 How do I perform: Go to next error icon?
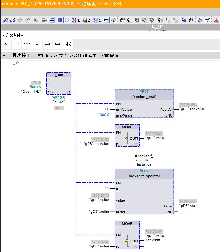129,20
